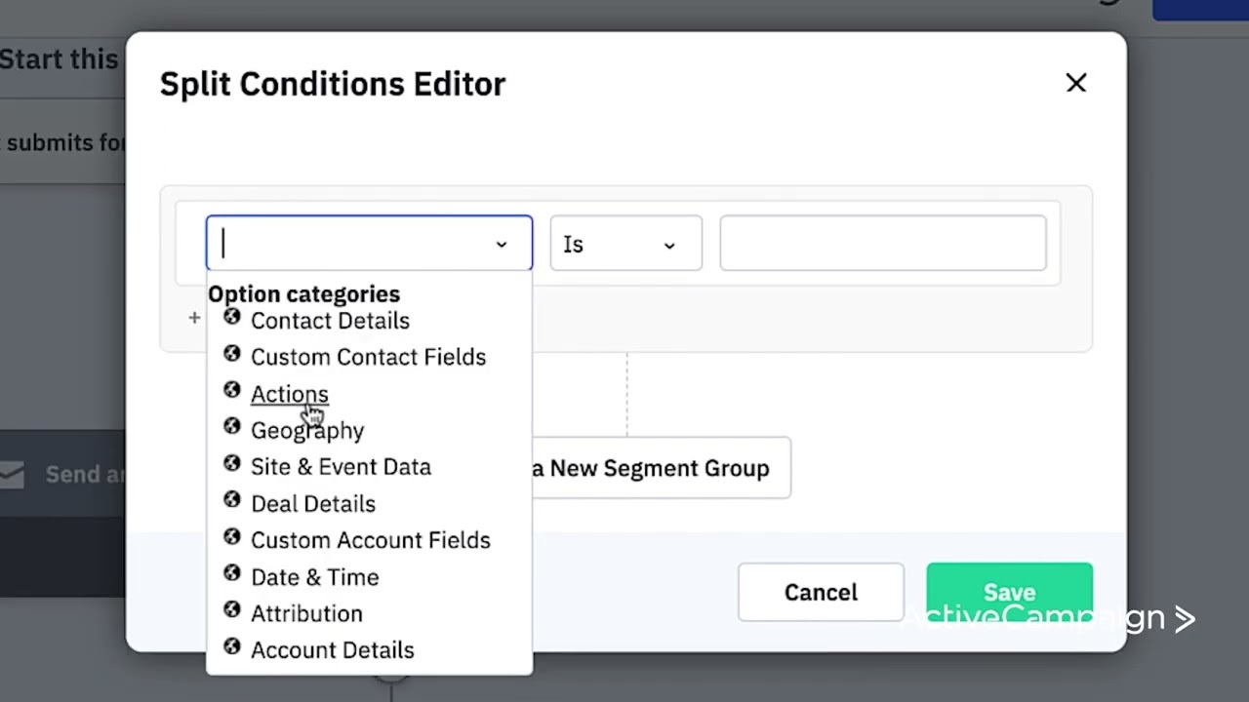This screenshot has height=702, width=1249.
Task: Click the icon next to Site & Event Data
Action: (232, 463)
